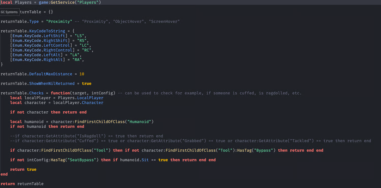Click the function keyword
The image size is (381, 188).
pos(60,93)
